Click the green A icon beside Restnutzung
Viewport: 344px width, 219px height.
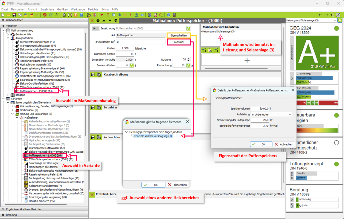188,65
